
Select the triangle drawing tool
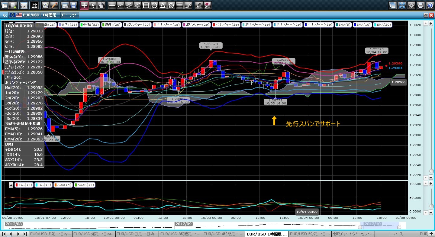click(x=163, y=5)
